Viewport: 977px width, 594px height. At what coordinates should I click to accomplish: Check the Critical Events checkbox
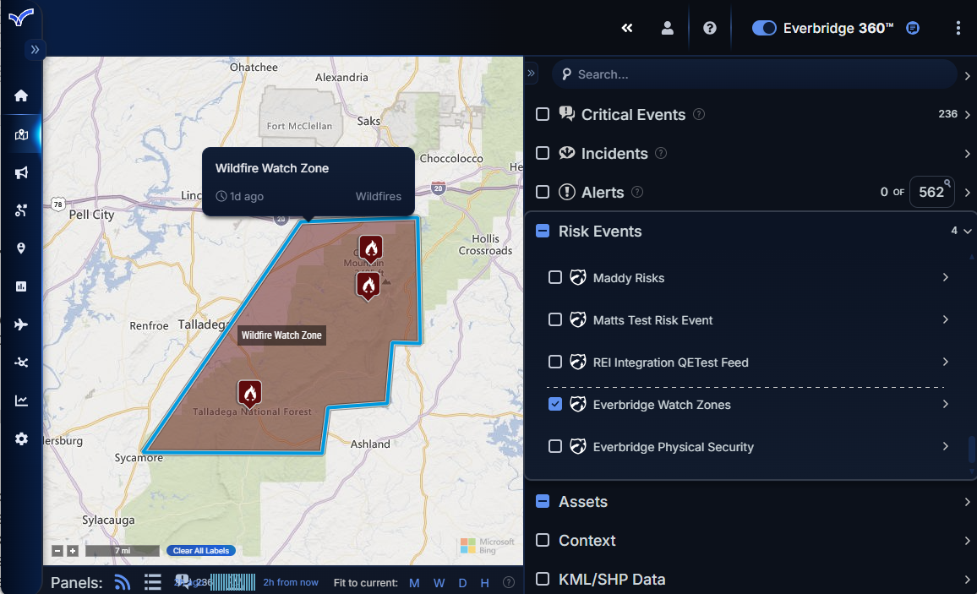pyautogui.click(x=543, y=115)
